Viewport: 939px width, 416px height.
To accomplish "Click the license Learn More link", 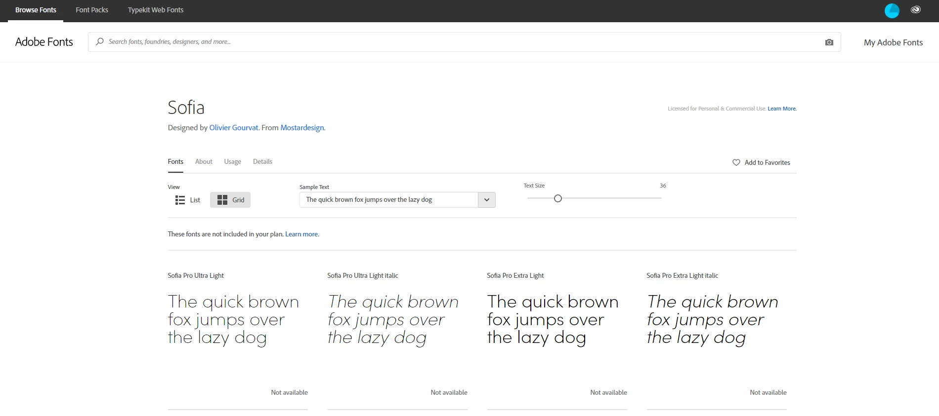I will (x=782, y=109).
